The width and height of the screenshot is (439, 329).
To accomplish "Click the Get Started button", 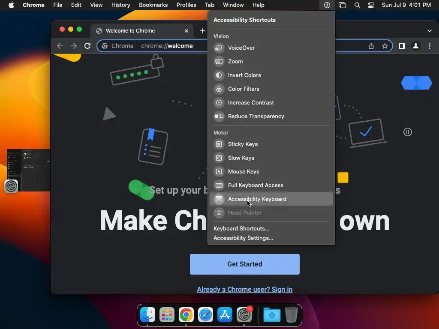I will click(245, 264).
